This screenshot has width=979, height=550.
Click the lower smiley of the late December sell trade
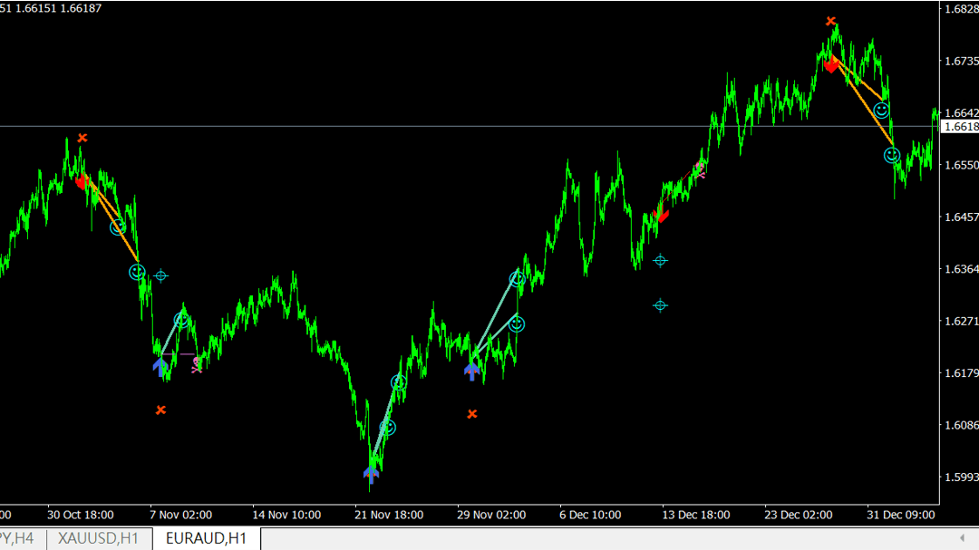coord(892,155)
